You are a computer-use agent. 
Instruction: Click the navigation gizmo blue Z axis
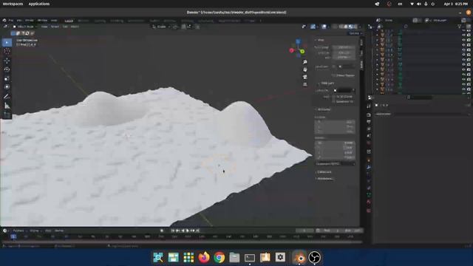pos(298,41)
